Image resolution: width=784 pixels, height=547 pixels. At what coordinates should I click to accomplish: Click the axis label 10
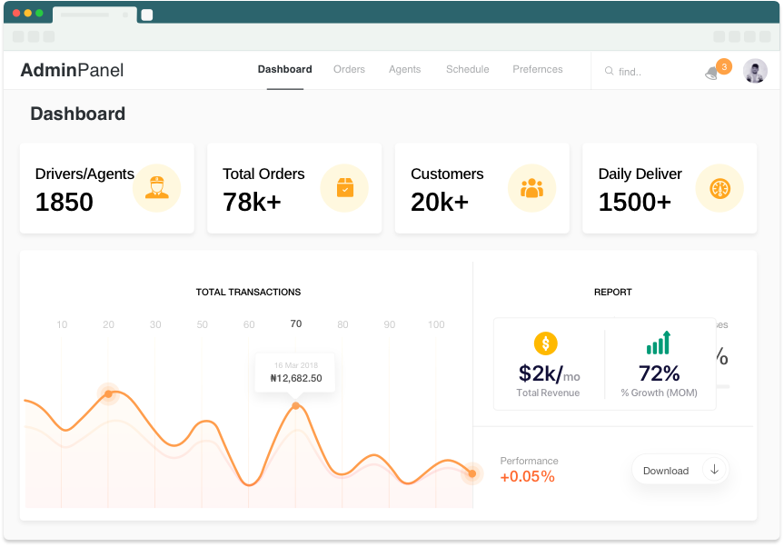pos(62,324)
